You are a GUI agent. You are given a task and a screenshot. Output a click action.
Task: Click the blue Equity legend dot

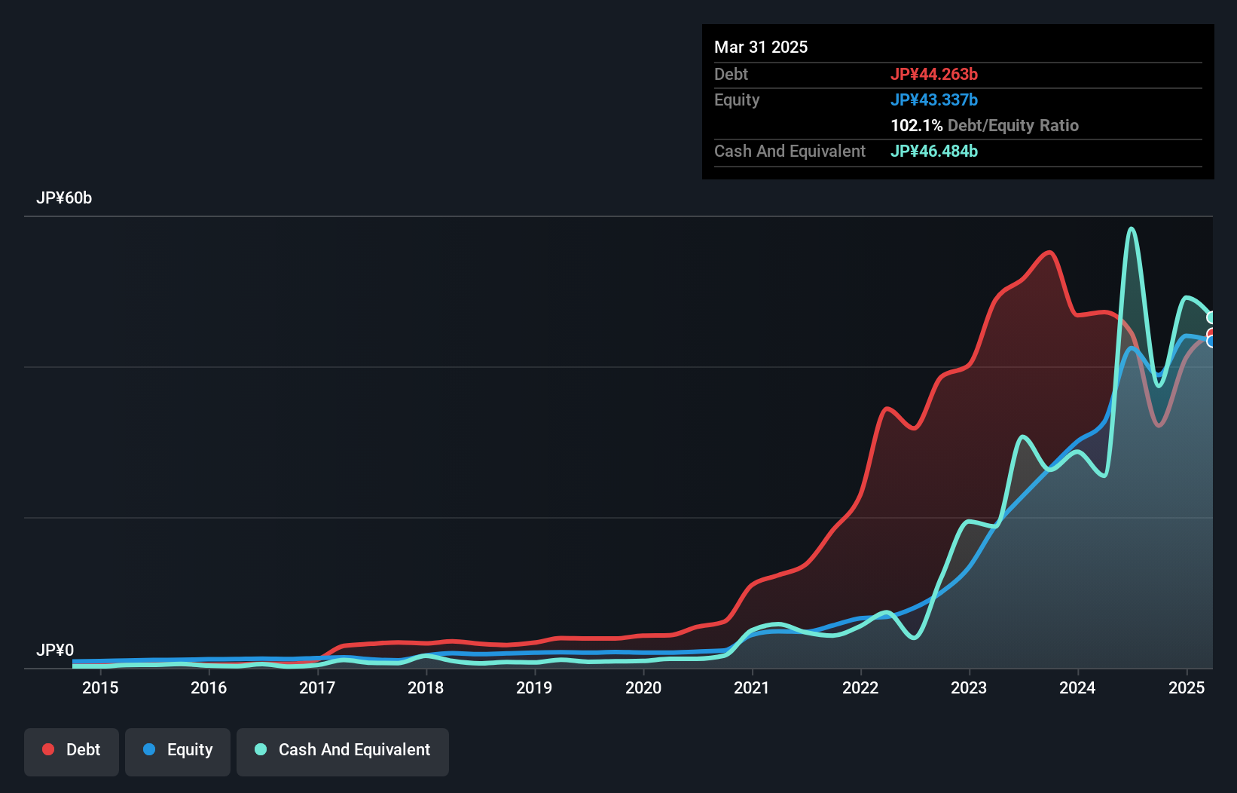click(149, 749)
